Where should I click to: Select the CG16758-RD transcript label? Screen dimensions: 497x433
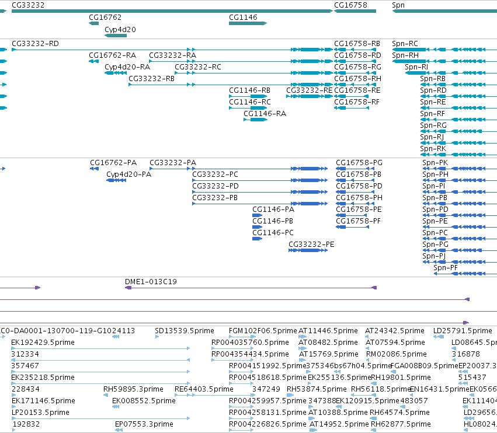click(357, 55)
